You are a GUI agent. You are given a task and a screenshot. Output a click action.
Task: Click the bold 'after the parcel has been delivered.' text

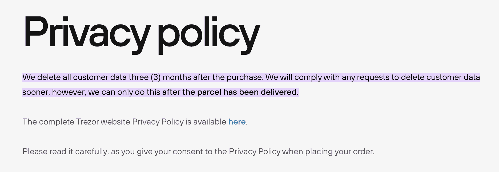coord(230,92)
